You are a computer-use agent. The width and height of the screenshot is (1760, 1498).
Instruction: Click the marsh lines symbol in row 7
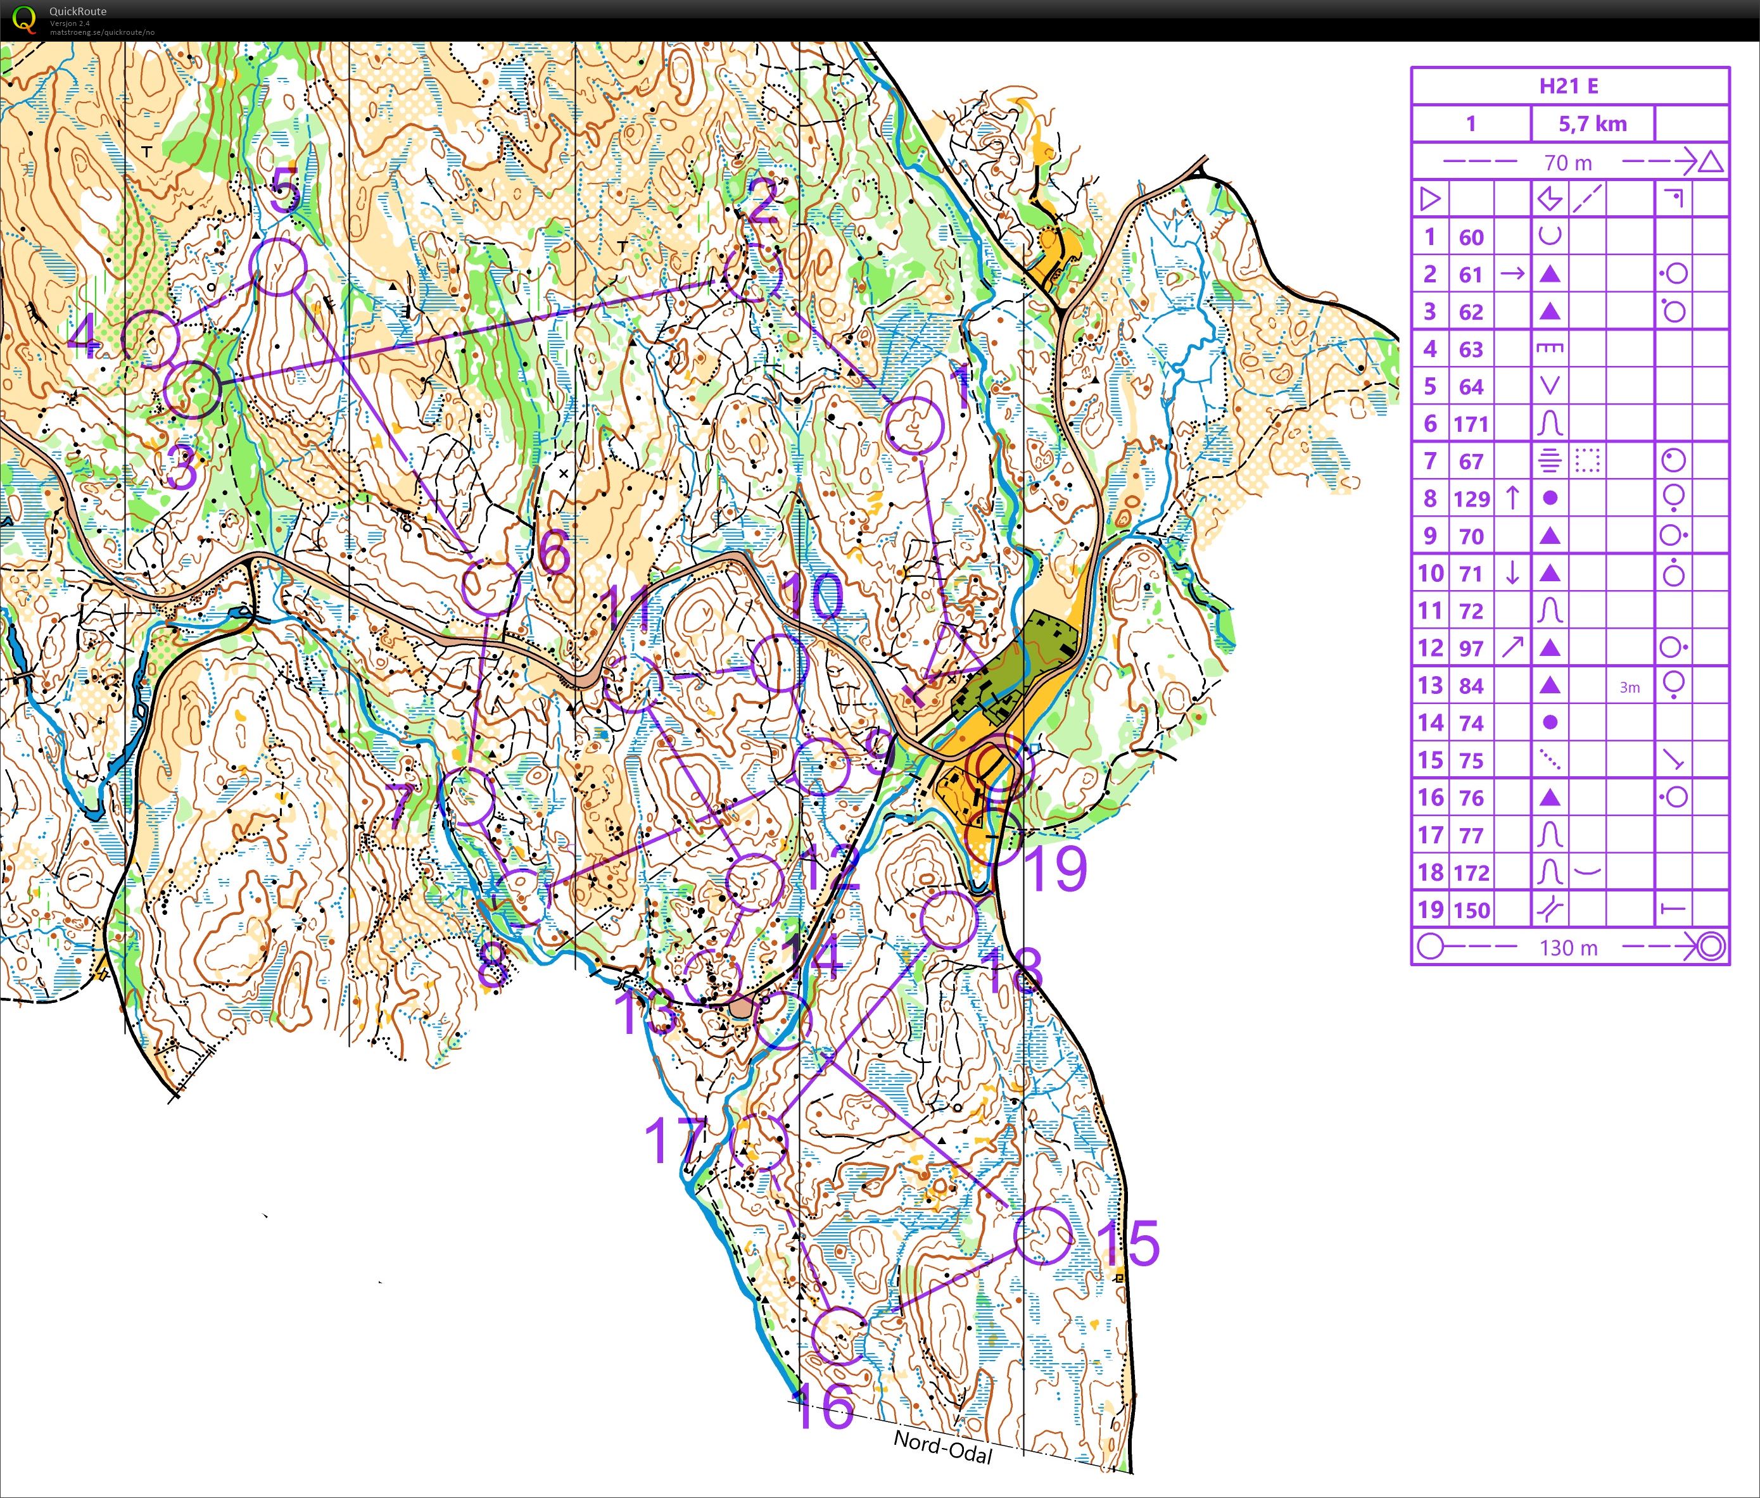click(x=1549, y=460)
